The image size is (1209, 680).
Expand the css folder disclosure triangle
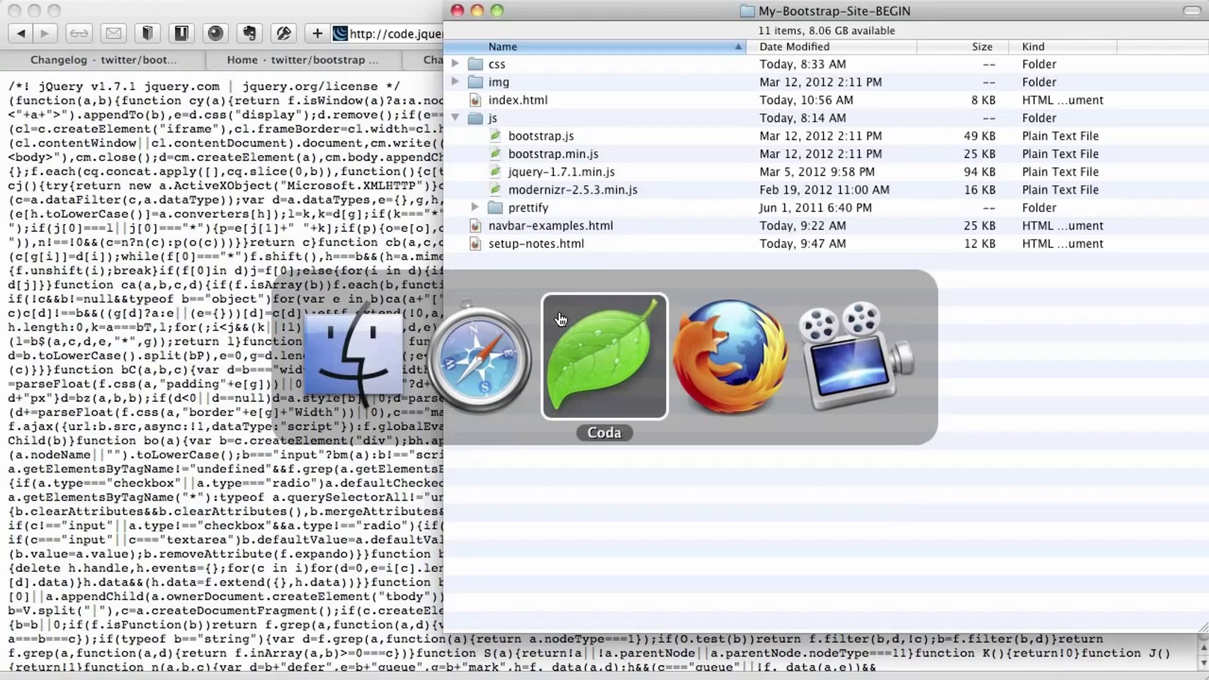tap(455, 64)
